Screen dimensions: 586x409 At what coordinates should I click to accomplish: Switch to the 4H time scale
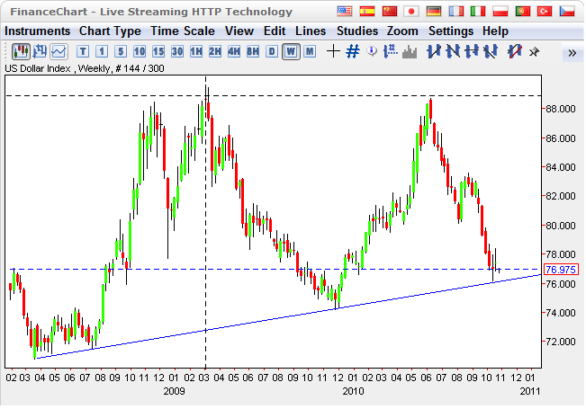click(233, 51)
